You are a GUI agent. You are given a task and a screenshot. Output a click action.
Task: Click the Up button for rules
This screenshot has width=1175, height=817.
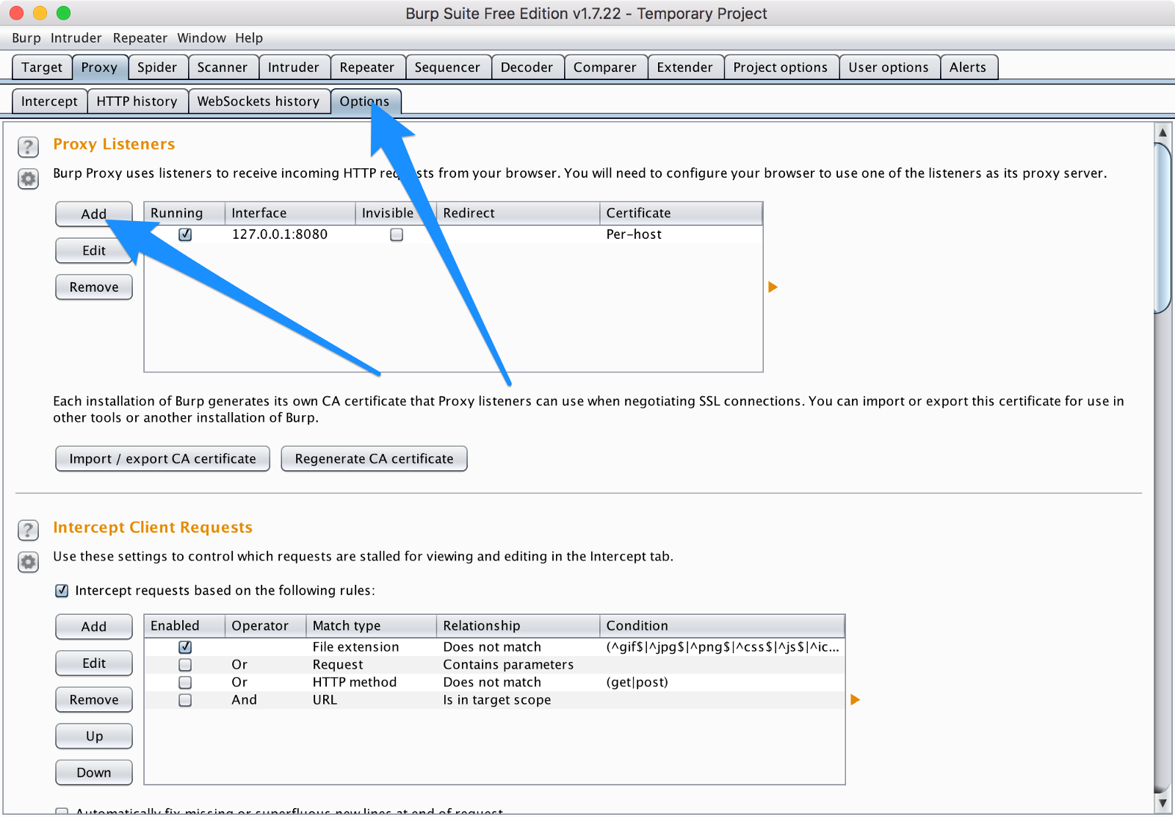(94, 736)
